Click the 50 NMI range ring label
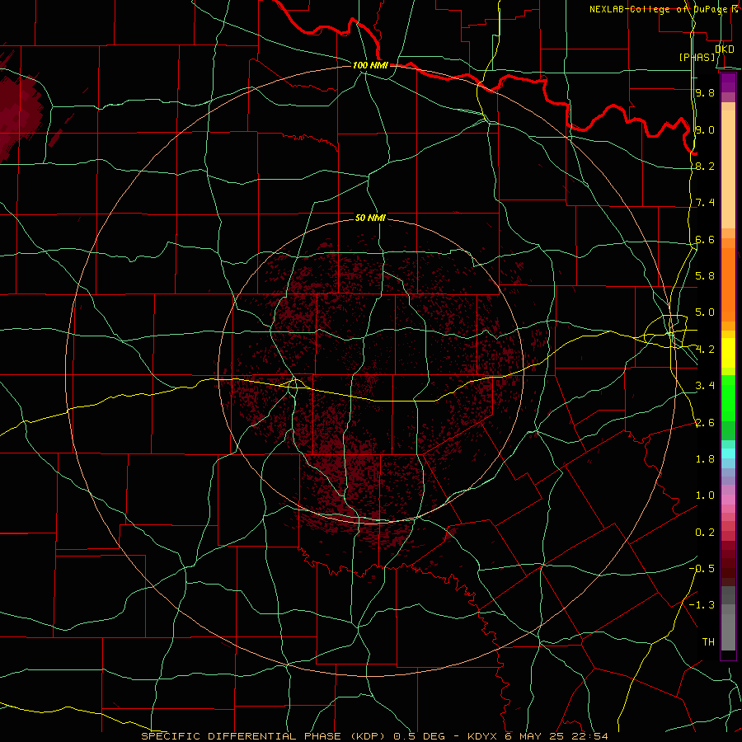 point(370,218)
